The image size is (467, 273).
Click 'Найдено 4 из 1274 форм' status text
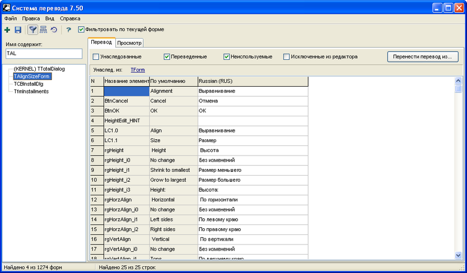coord(33,267)
